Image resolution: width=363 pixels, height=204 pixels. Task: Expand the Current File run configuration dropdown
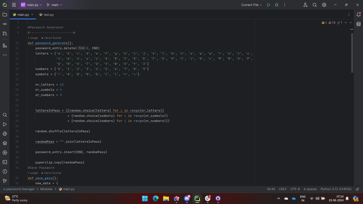pos(252,5)
